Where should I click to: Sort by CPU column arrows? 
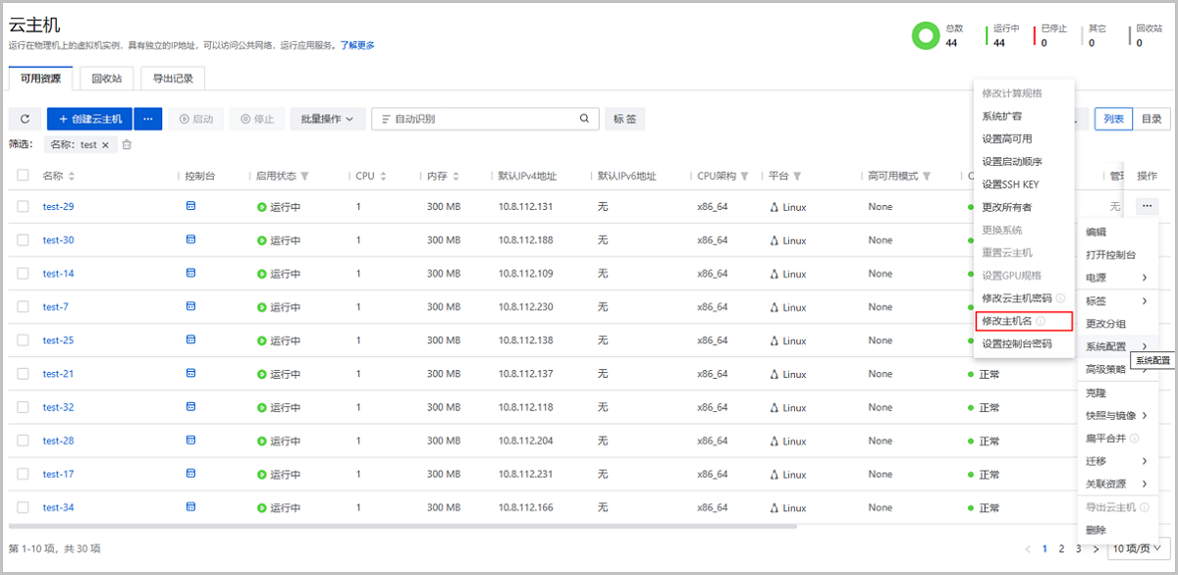pos(383,177)
